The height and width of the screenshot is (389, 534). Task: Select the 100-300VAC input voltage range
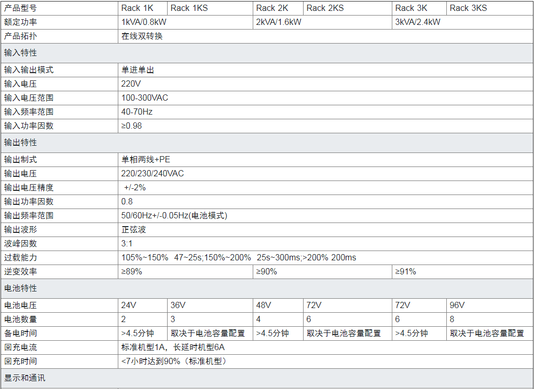(145, 98)
